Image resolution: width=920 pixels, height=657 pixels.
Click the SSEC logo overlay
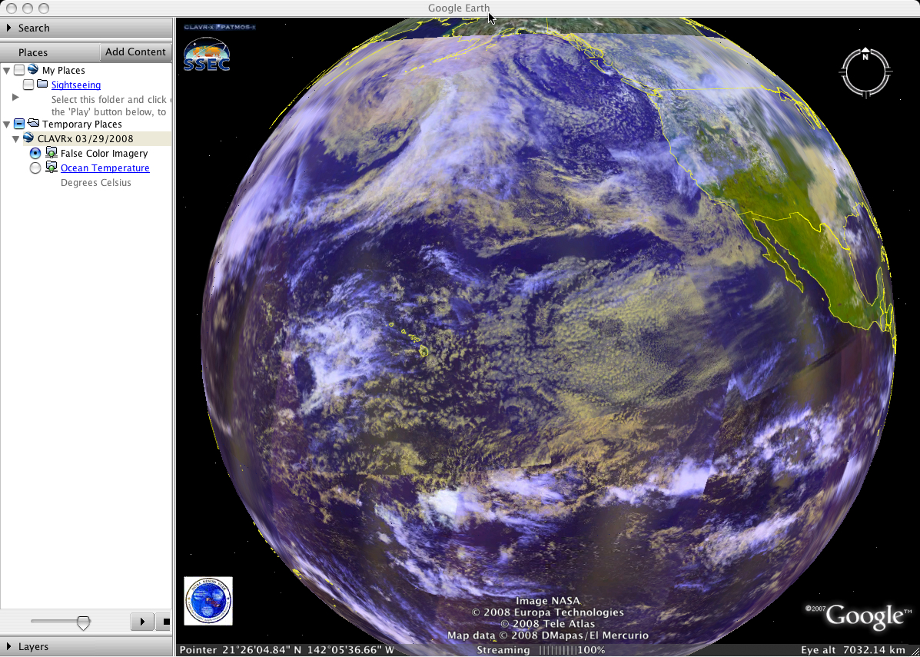pos(207,55)
